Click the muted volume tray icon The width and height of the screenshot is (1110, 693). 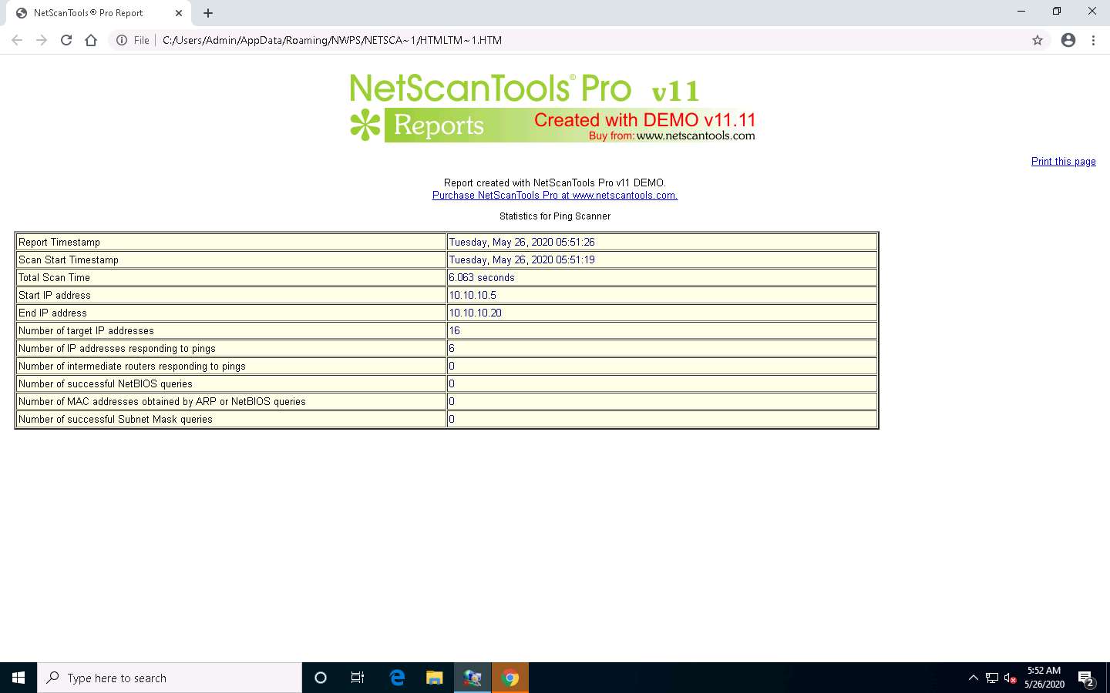coord(1011,678)
